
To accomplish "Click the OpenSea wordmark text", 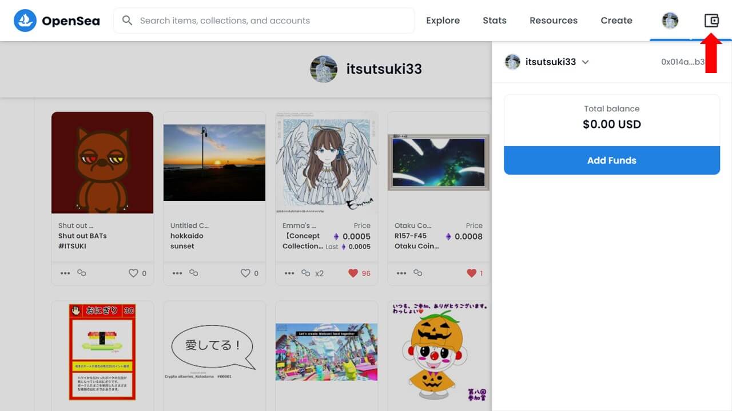I will [x=71, y=21].
